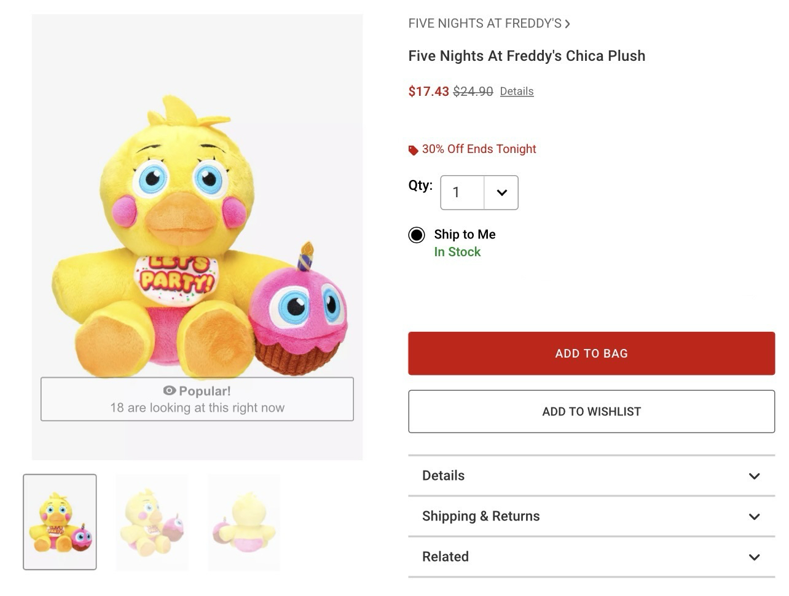Expand the Shipping & Returns section
Viewport: 789px width, 596px height.
tap(591, 516)
